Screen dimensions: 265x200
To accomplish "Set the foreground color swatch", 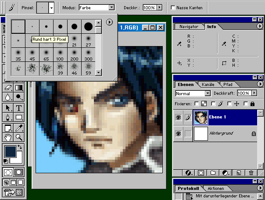I will [x=11, y=152].
